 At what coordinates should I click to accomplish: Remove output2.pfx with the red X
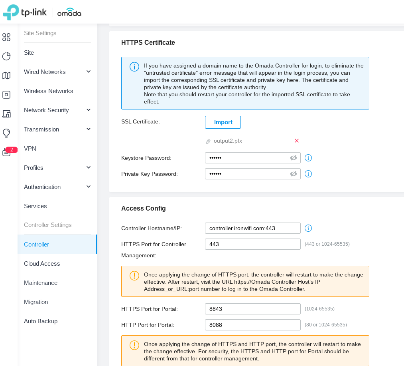point(296,141)
